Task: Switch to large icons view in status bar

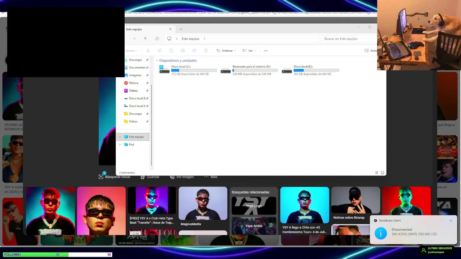Action: pyautogui.click(x=382, y=173)
